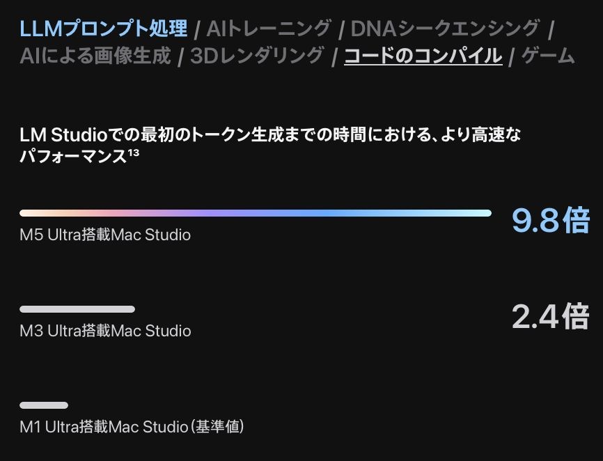
Task: Click the 2.4倍 performance value
Action: tap(550, 316)
